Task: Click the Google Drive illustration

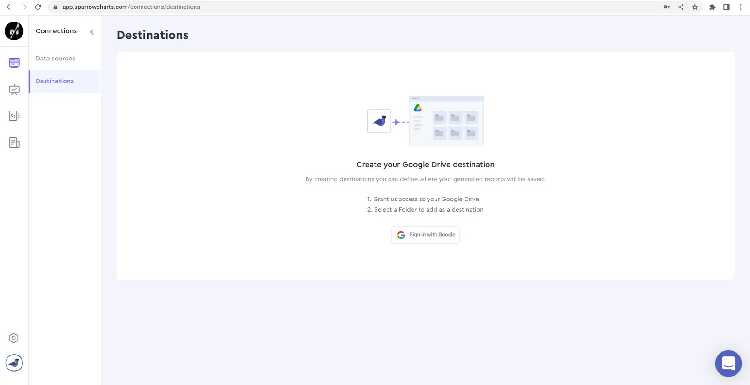Action: pos(446,121)
